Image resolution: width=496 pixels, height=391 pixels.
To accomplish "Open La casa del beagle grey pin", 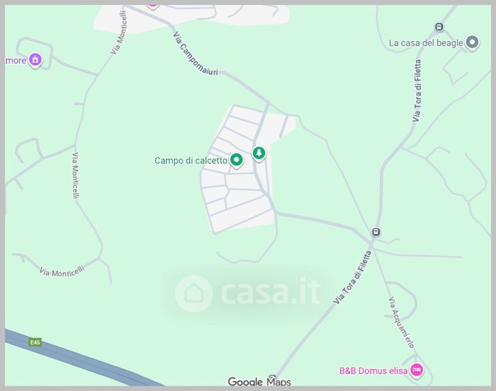I will 472,42.
